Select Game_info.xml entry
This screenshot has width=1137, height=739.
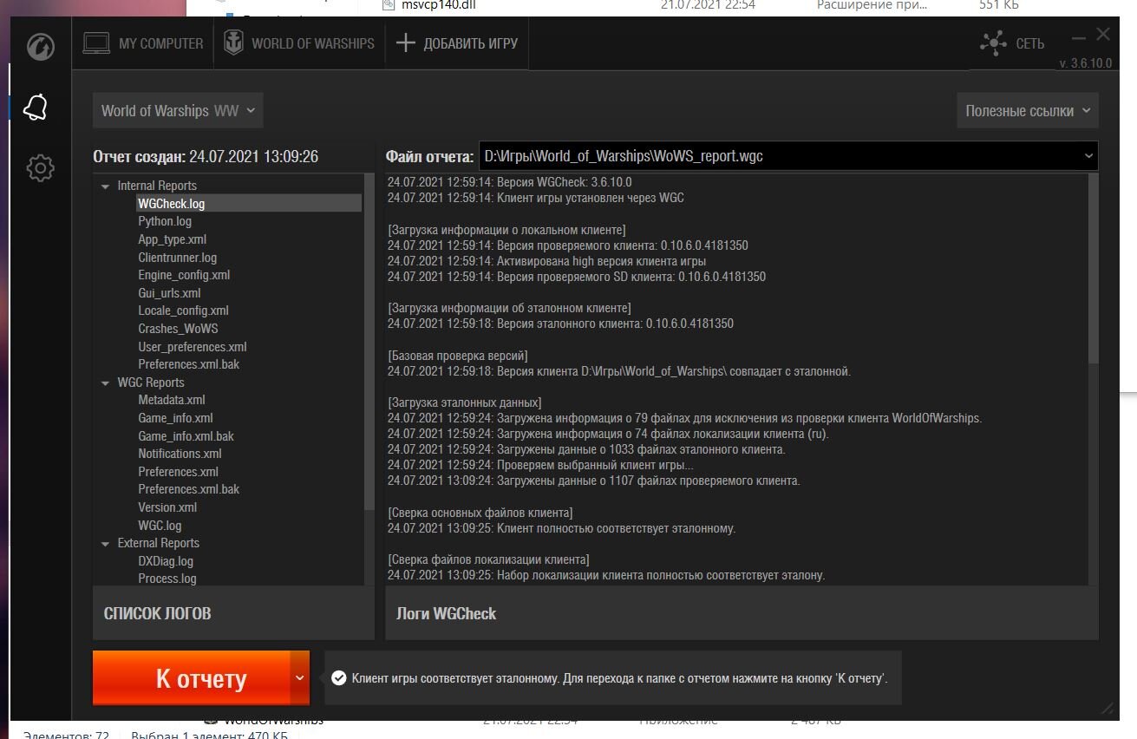click(x=175, y=418)
